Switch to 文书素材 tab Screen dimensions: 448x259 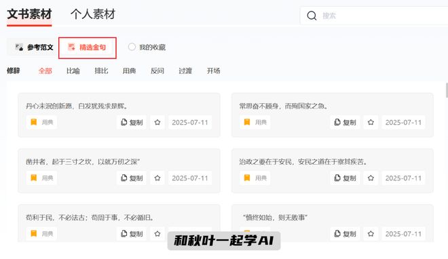[29, 14]
